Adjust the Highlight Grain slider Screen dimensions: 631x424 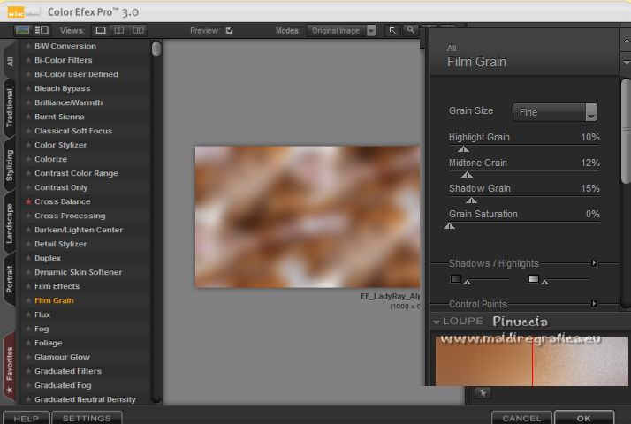[x=463, y=149]
